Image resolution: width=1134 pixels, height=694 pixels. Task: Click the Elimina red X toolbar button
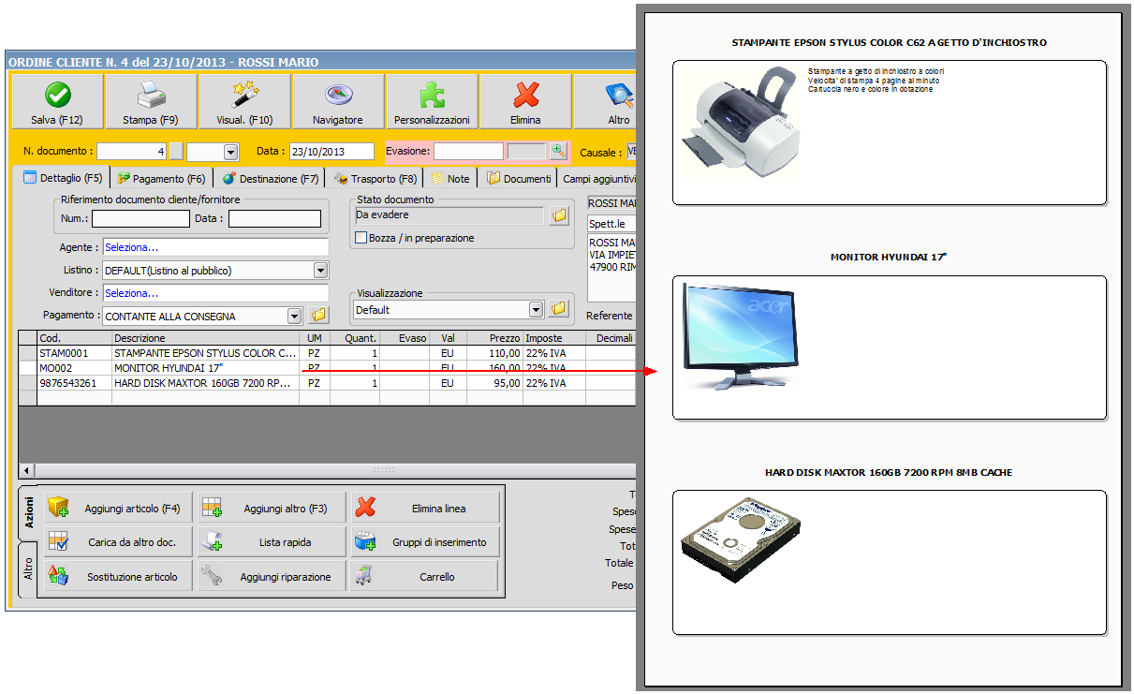[x=525, y=101]
